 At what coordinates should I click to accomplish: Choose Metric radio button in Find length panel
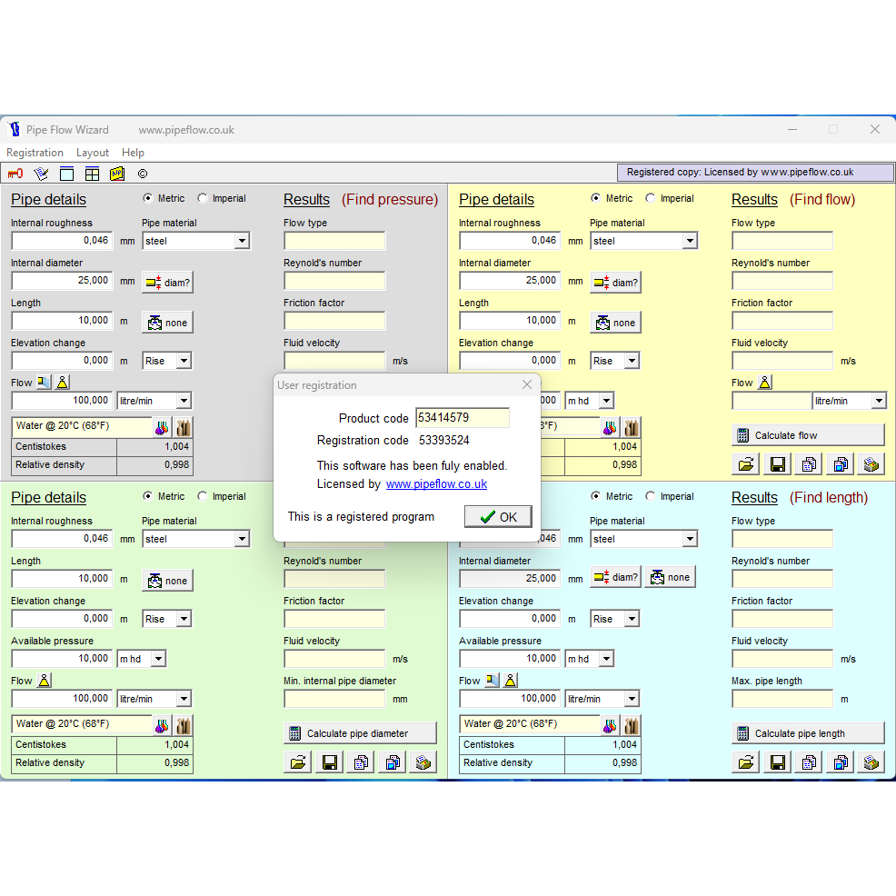point(596,496)
